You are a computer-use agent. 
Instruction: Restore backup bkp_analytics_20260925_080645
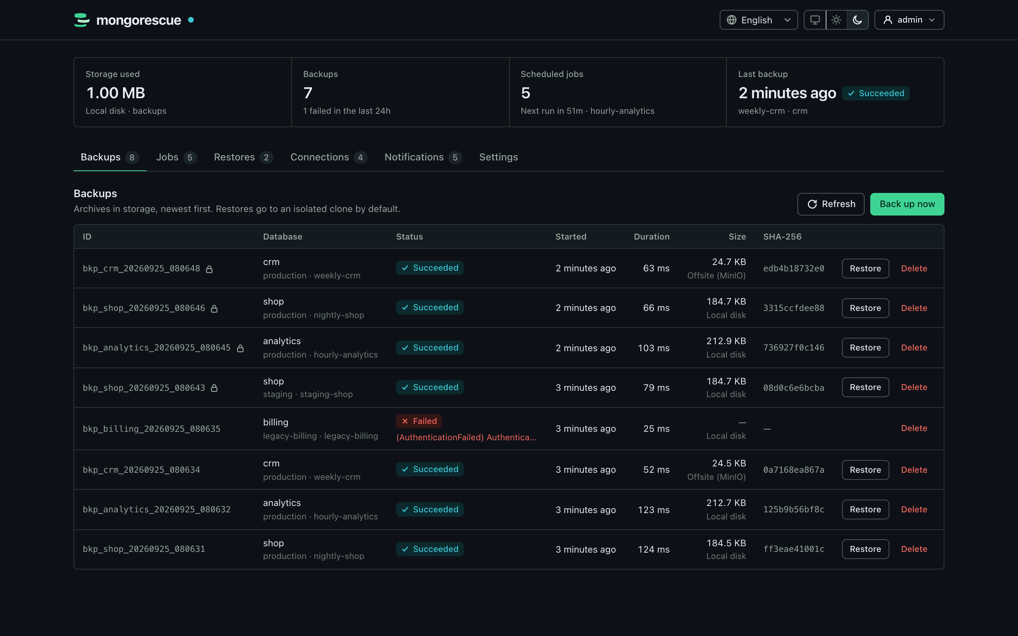865,347
